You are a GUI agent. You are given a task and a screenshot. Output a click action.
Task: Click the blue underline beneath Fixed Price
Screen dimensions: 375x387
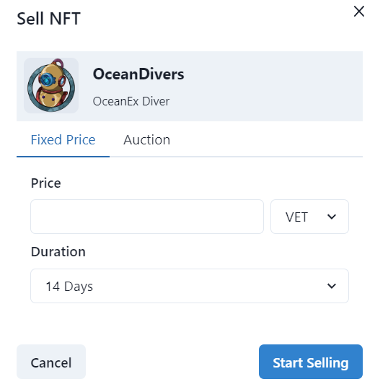(x=63, y=157)
